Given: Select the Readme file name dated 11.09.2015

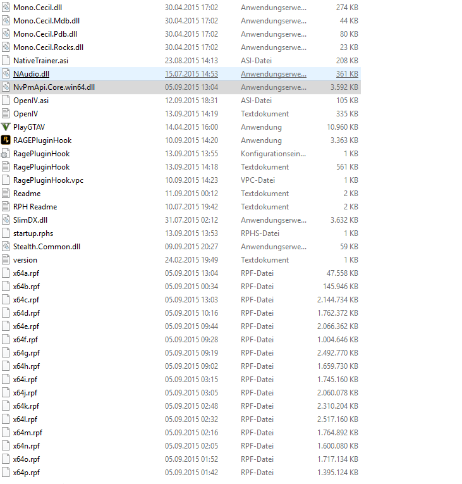Looking at the screenshot, I should pyautogui.click(x=27, y=193).
